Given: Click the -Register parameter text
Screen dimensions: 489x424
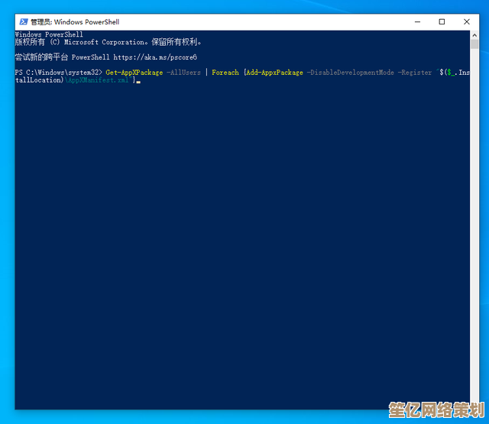Looking at the screenshot, I should click(x=413, y=73).
